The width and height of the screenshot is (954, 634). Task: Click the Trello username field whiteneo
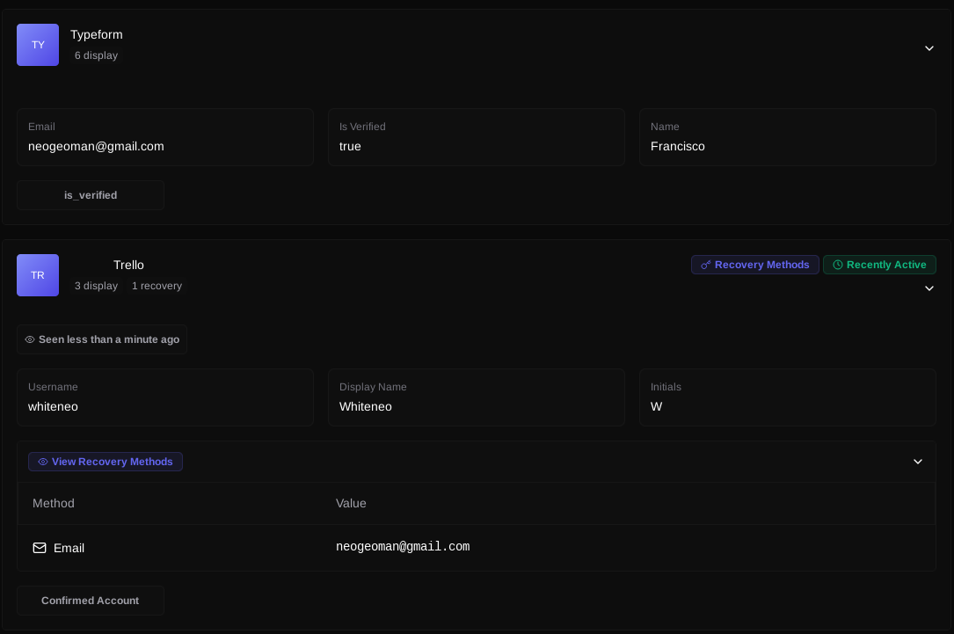pos(53,406)
